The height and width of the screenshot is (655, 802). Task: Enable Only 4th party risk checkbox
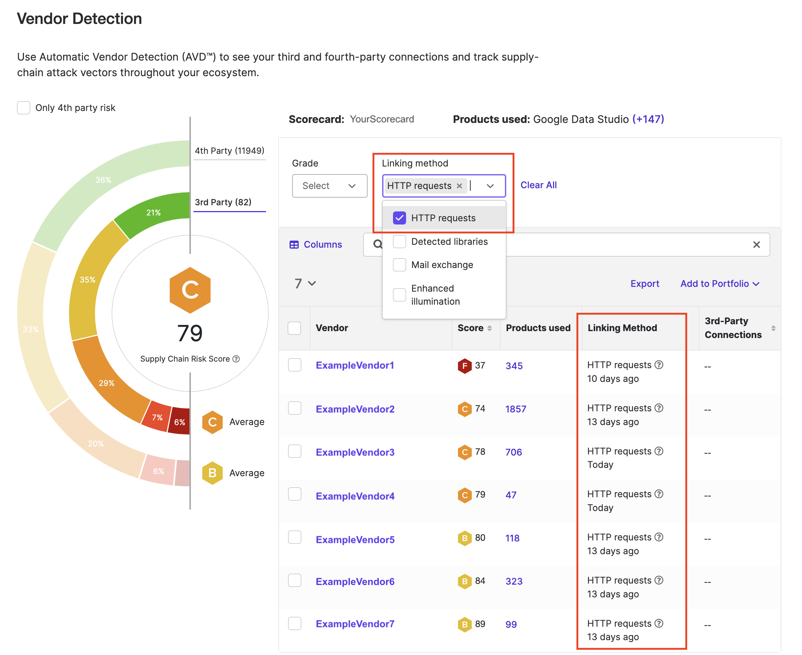point(24,107)
